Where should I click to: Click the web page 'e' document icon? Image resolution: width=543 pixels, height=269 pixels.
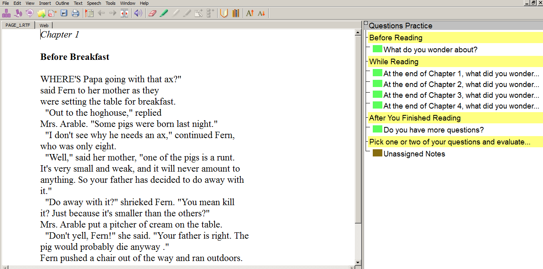click(52, 13)
